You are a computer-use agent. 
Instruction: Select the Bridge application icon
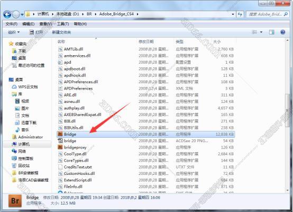click(x=60, y=134)
